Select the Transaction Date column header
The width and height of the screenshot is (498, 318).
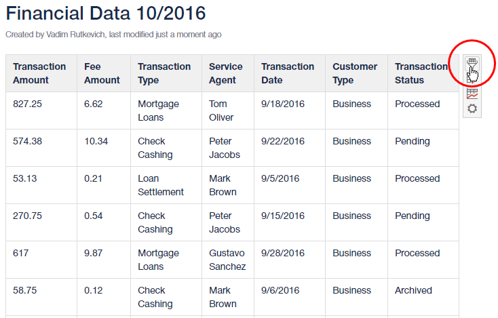[288, 73]
